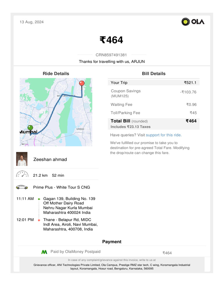
Task: Click the red drop dot at 12:01 PM
Action: pyautogui.click(x=39, y=220)
